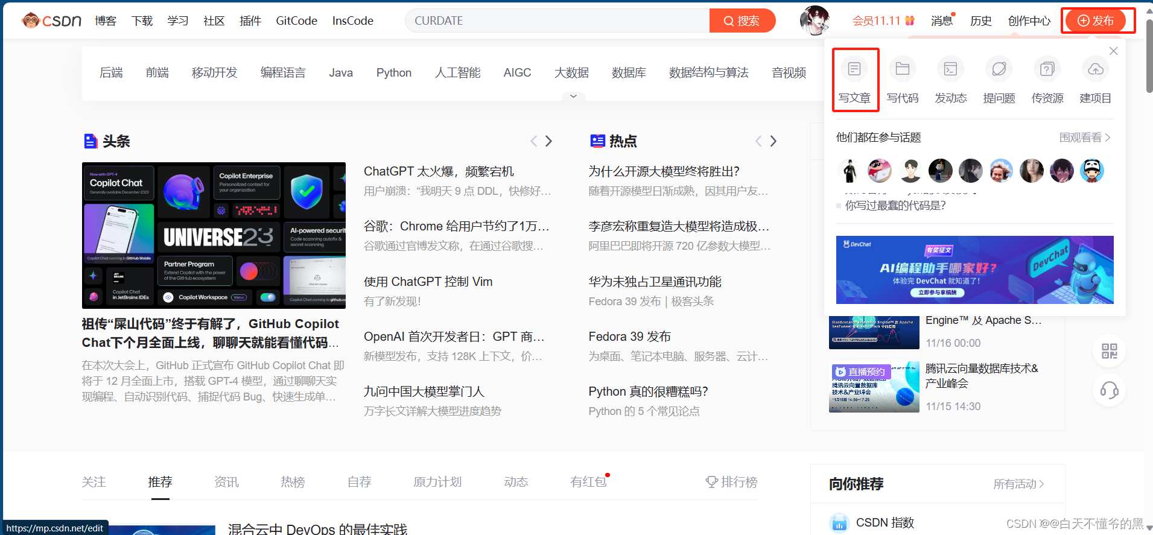Open the 排行榜 trophy ranking link

[731, 482]
